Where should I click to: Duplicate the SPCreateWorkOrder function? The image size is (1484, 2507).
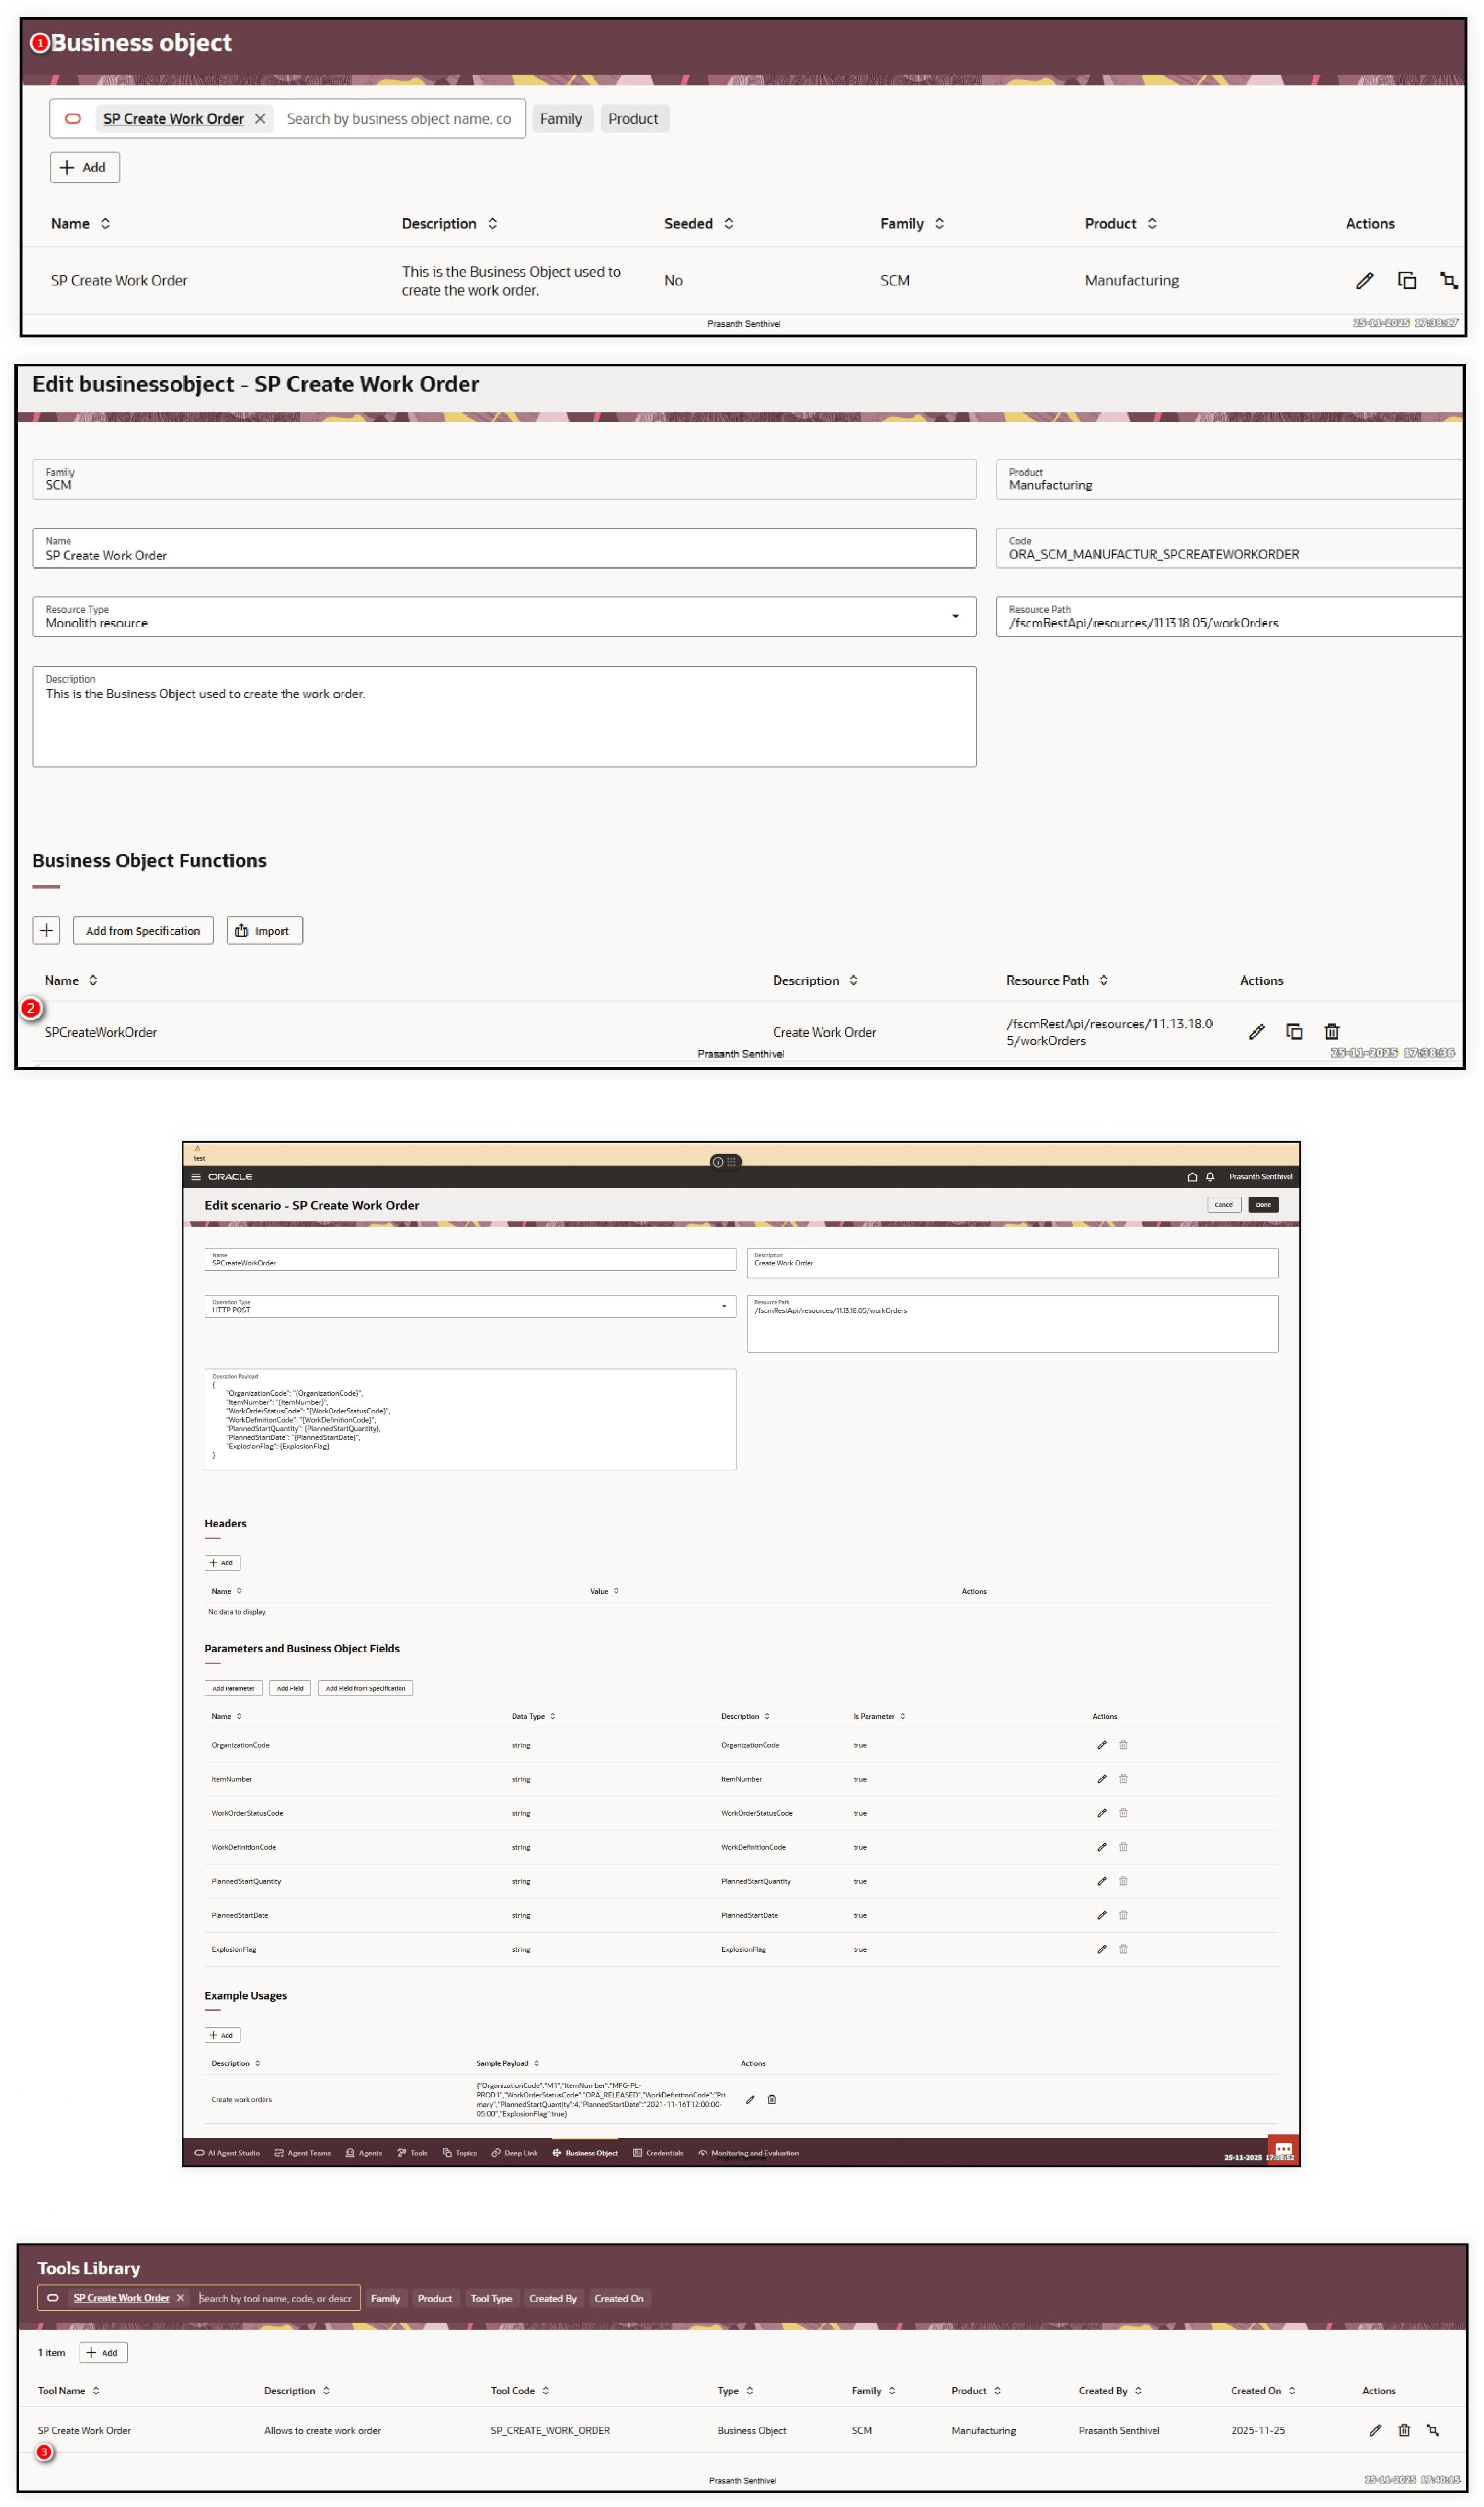pyautogui.click(x=1295, y=1031)
